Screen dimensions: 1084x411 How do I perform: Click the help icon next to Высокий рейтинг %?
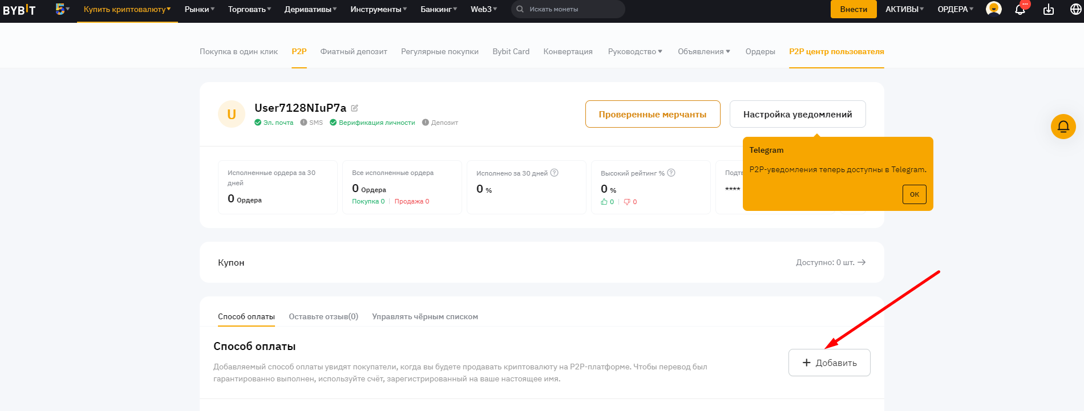[x=671, y=173]
